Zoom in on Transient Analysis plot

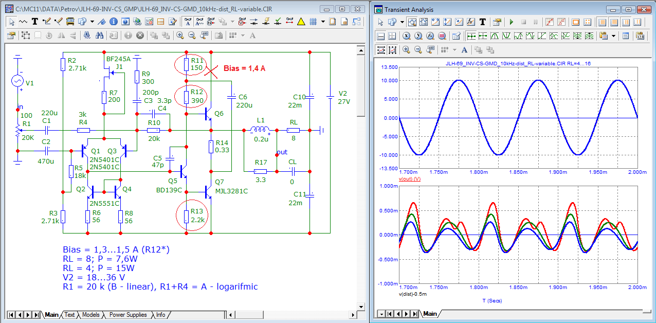406,50
